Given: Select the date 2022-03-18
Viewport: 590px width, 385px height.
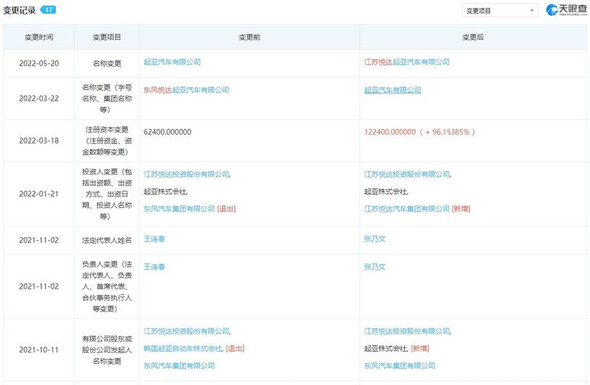Looking at the screenshot, I should pyautogui.click(x=38, y=141).
